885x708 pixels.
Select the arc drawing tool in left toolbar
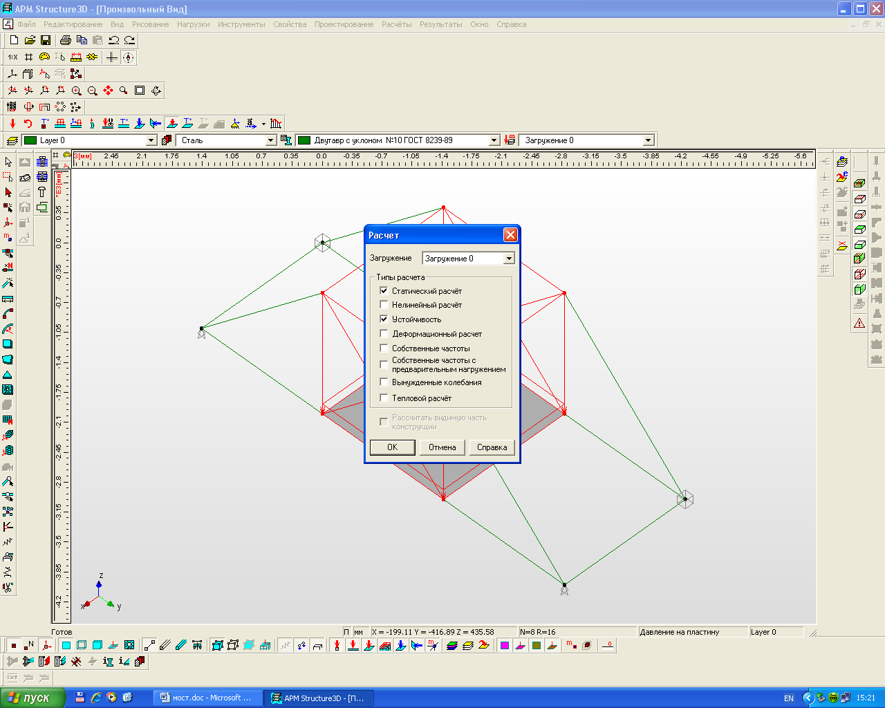coord(8,314)
